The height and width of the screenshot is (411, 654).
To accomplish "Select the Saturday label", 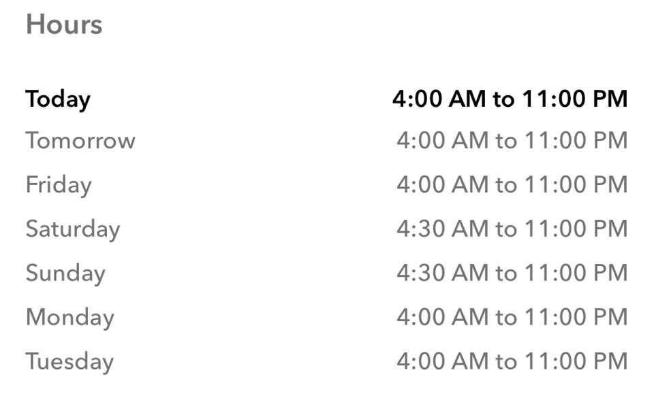I will pyautogui.click(x=73, y=229).
